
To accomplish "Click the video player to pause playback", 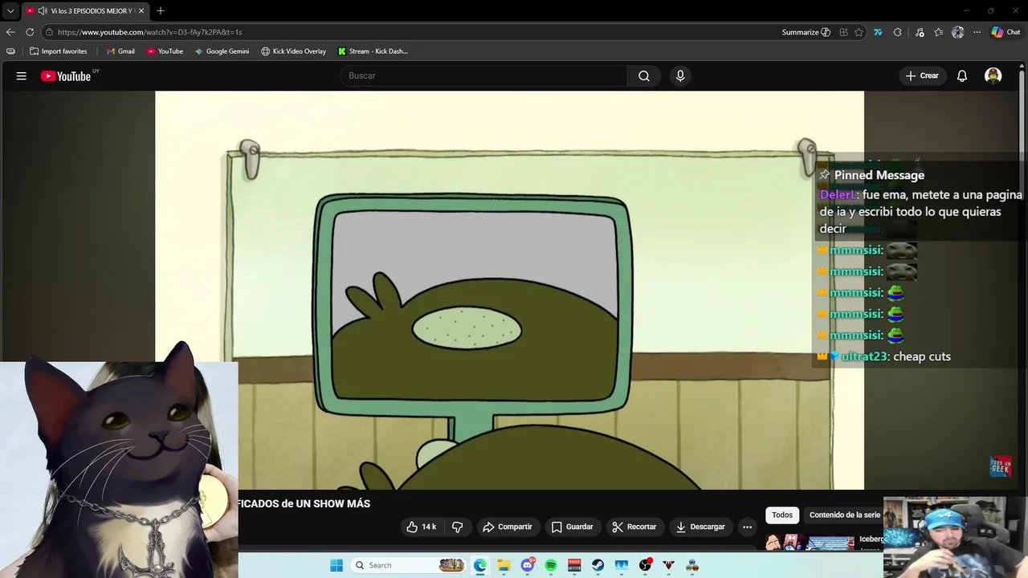I will [x=509, y=290].
